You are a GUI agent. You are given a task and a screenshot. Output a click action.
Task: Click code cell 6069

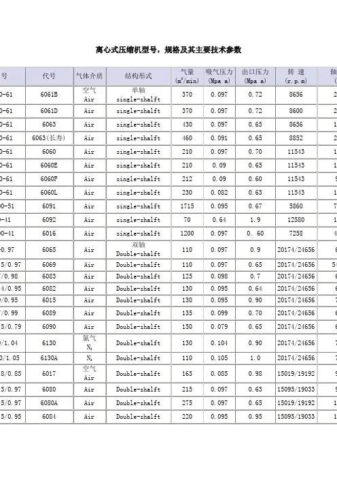(x=50, y=265)
